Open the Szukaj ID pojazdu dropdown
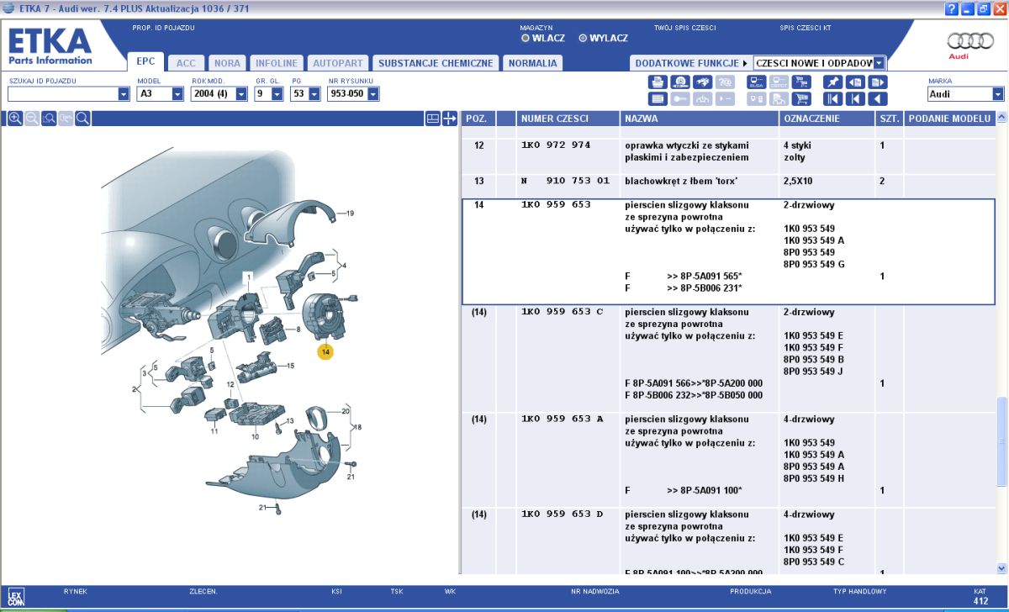 click(x=124, y=94)
